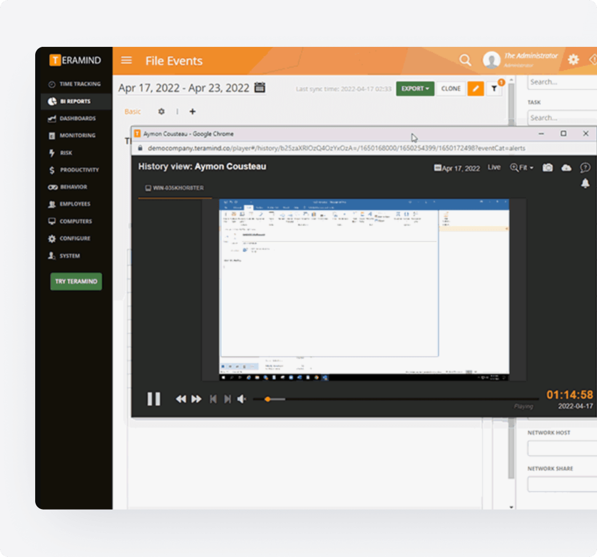This screenshot has height=557, width=597.
Task: Open the Export dropdown menu
Action: tap(415, 89)
